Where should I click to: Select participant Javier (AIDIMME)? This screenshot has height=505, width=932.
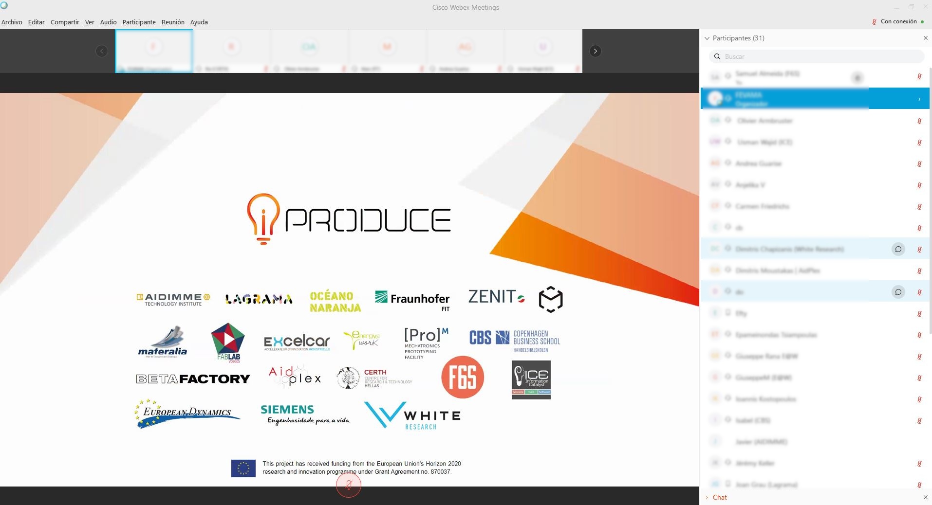pos(815,442)
